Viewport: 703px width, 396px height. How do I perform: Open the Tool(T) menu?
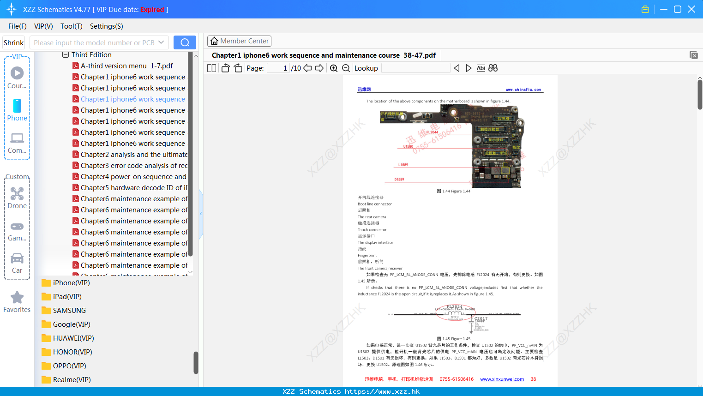click(72, 26)
